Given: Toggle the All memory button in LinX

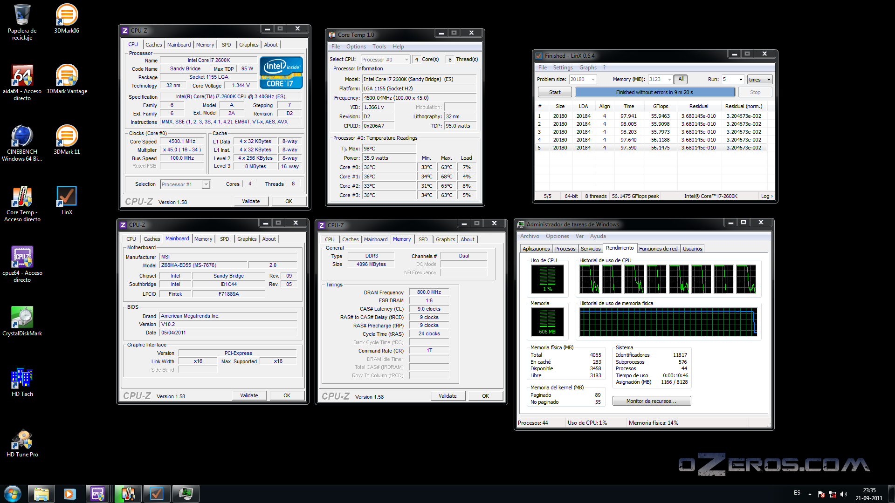Looking at the screenshot, I should click(681, 79).
